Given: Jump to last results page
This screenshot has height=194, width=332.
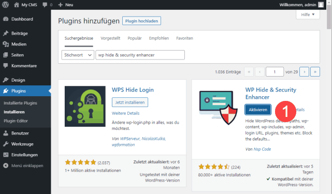Looking at the screenshot, I should point(315,72).
